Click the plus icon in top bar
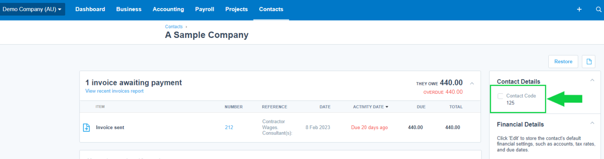The image size is (604, 159). click(x=580, y=9)
